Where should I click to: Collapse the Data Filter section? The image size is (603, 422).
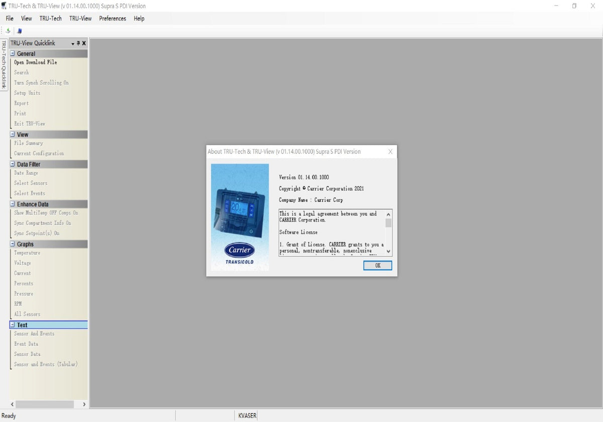point(13,164)
